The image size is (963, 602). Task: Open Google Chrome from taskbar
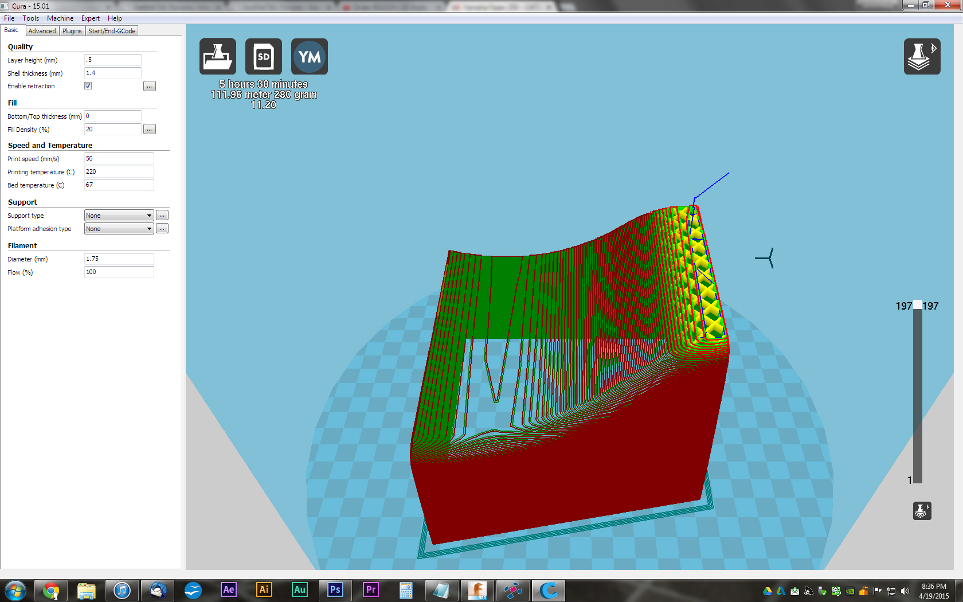pyautogui.click(x=51, y=590)
